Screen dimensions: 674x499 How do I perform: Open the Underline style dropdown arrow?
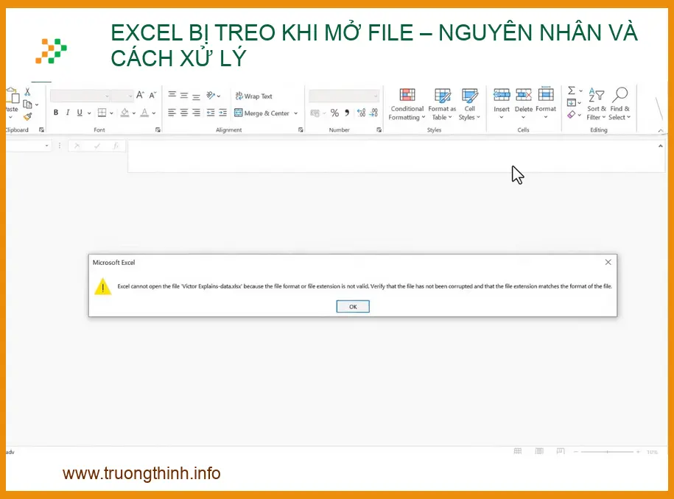point(89,113)
